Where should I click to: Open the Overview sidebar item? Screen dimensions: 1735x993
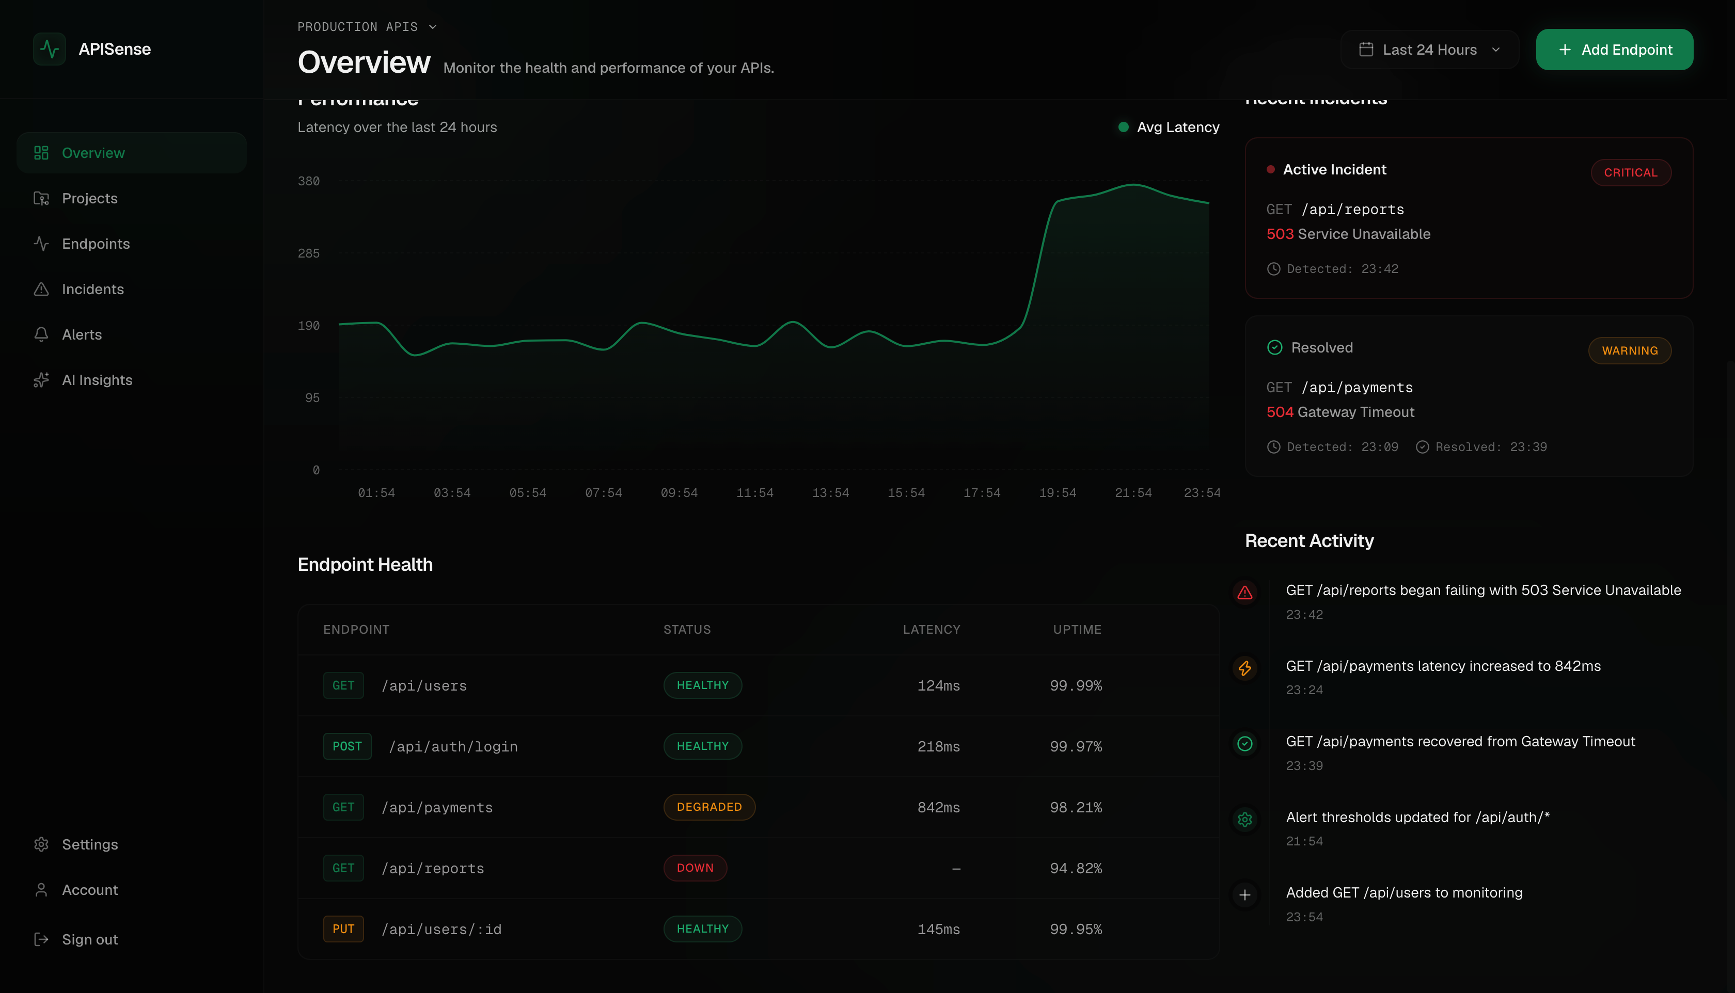(x=132, y=153)
